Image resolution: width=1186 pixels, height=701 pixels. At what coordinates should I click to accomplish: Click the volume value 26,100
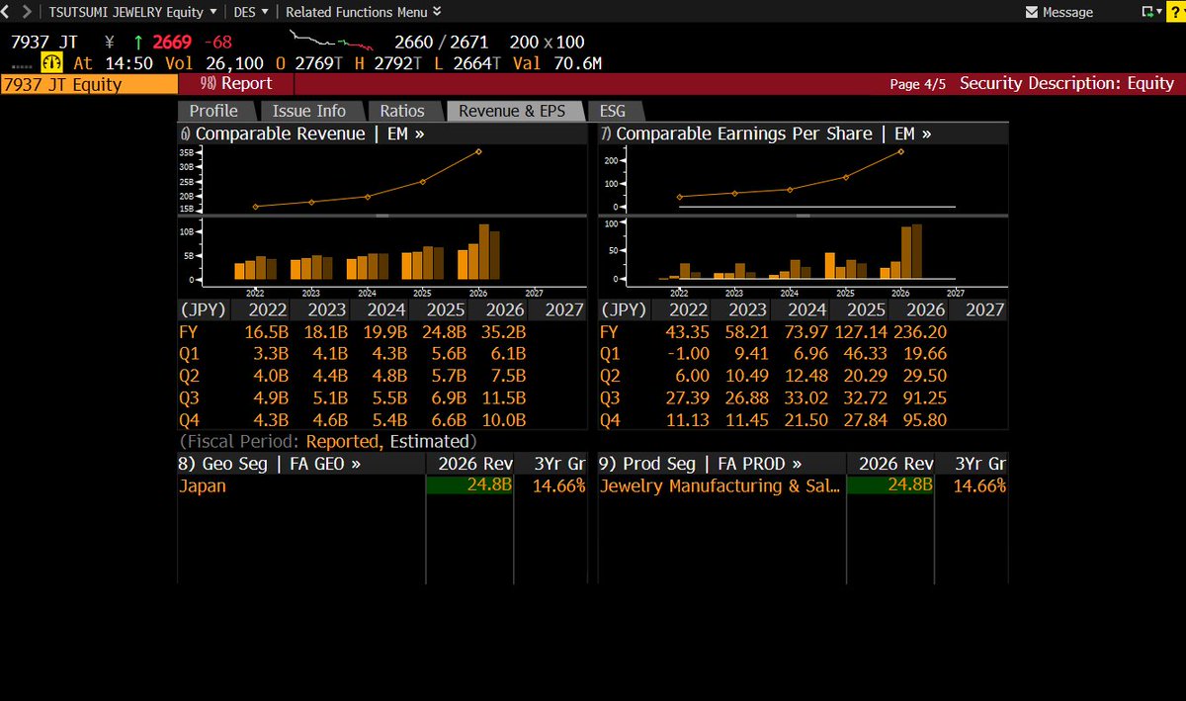[233, 63]
